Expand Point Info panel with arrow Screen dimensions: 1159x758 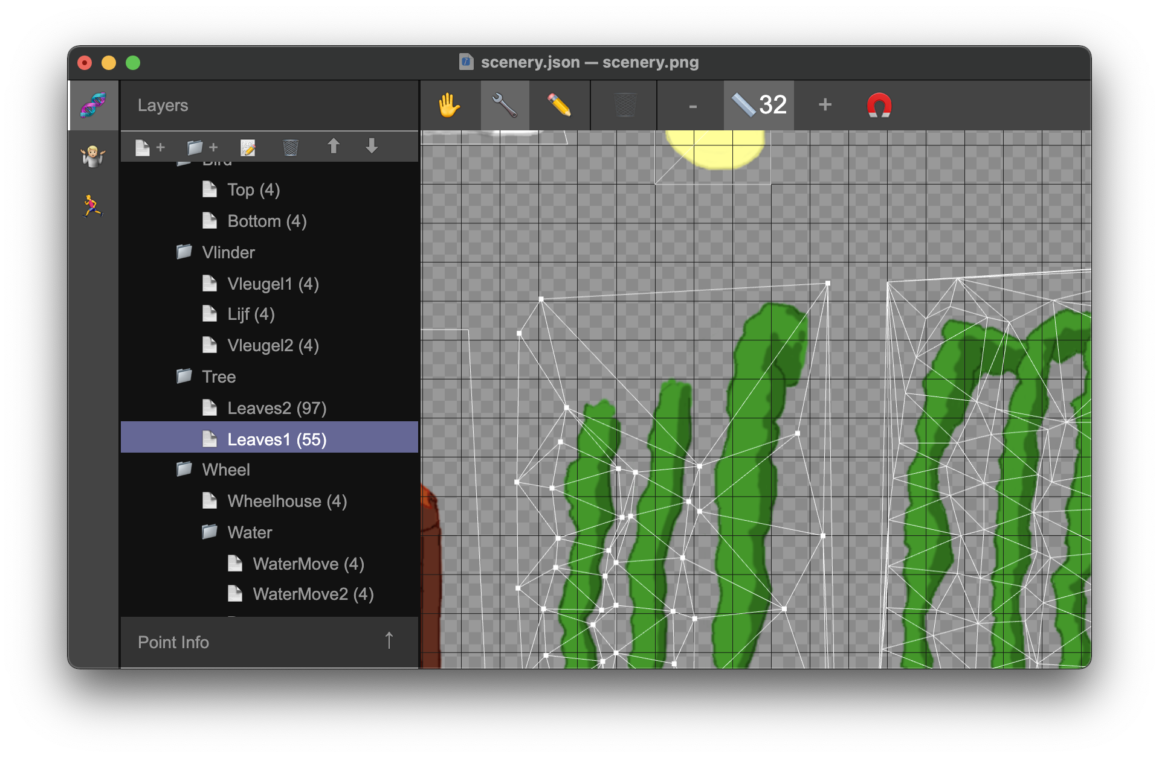(x=389, y=641)
